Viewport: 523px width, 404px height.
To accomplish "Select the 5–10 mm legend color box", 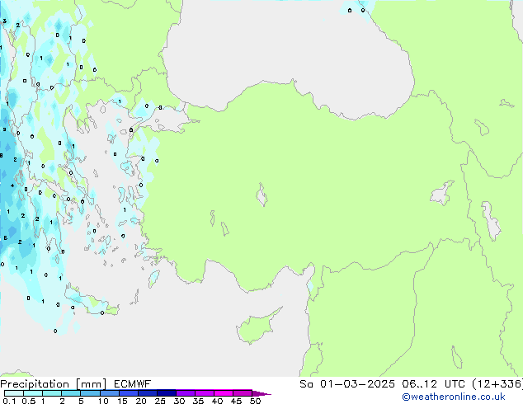I will point(90,393).
